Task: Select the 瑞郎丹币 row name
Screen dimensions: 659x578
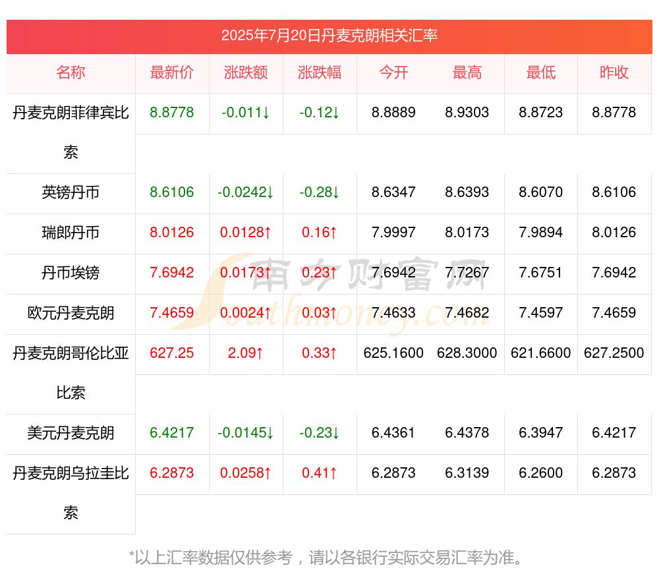Action: pyautogui.click(x=71, y=233)
